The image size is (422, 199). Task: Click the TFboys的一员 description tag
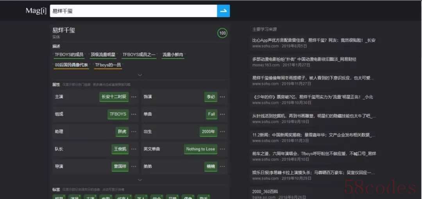point(108,65)
